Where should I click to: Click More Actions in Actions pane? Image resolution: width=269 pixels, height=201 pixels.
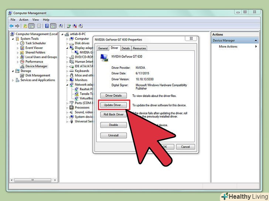228,46
